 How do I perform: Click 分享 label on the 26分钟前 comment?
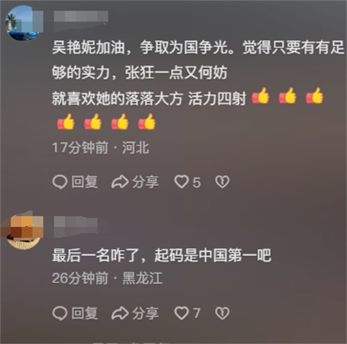pos(145,313)
